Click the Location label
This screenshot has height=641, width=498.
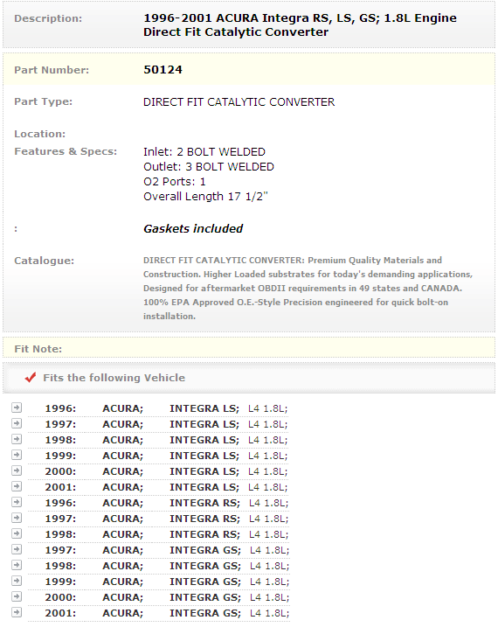(39, 134)
